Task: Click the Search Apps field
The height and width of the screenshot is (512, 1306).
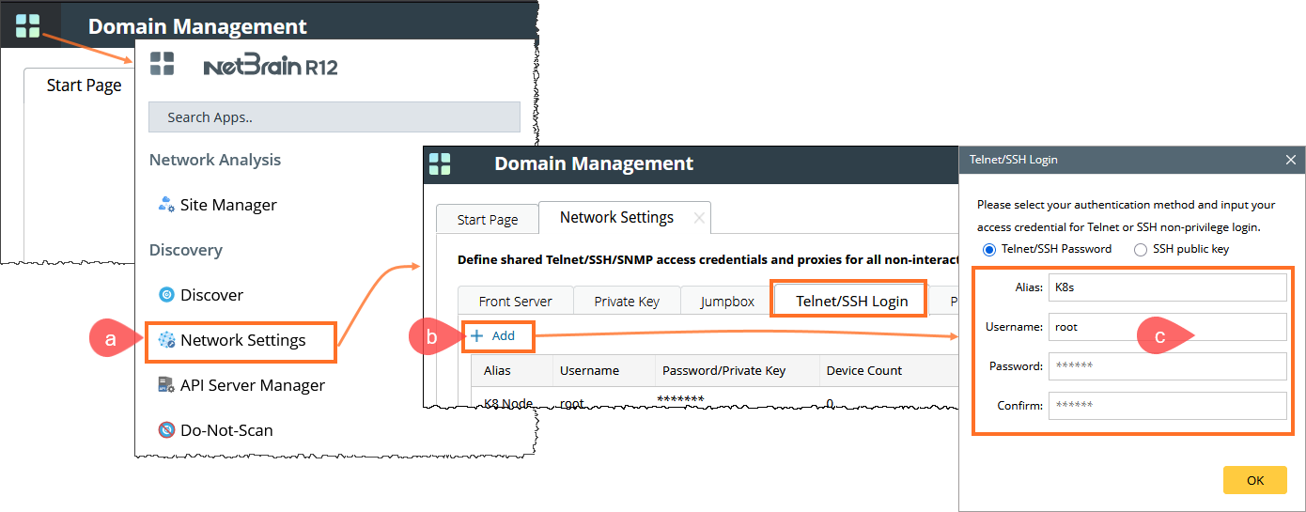Action: (334, 116)
